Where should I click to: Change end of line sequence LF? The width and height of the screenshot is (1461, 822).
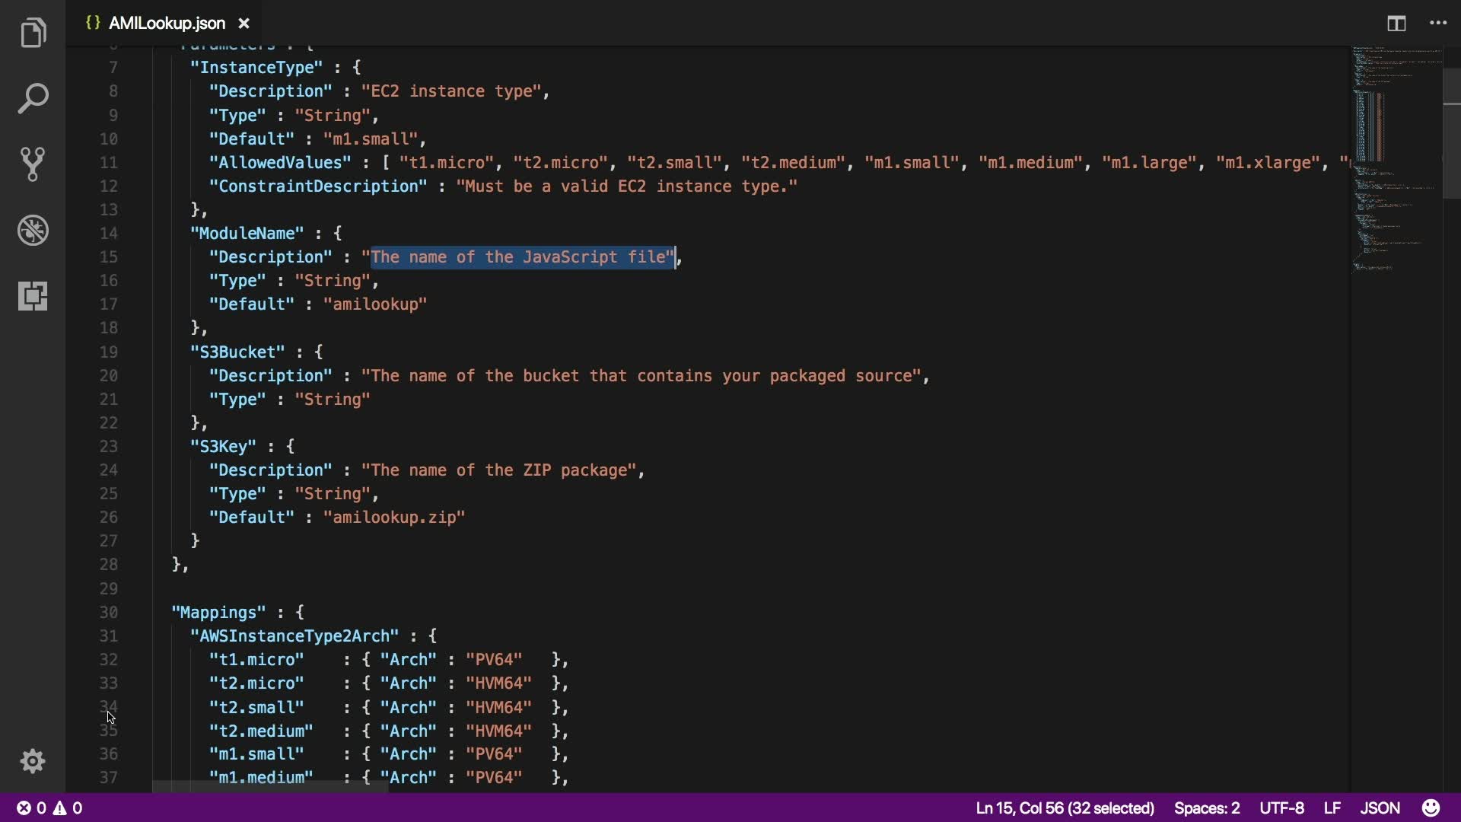pos(1332,808)
